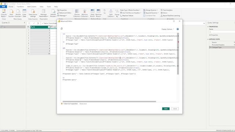Expand the formula bar chevron
The width and height of the screenshot is (235, 132).
pyautogui.click(x=204, y=23)
